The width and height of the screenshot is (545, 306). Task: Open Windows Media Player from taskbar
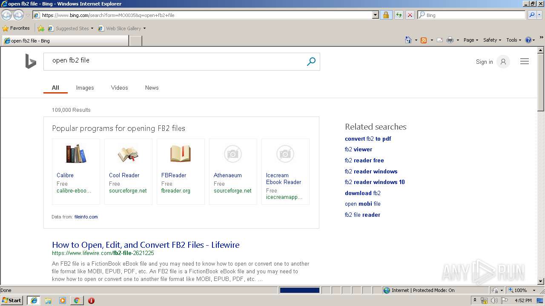point(63,300)
